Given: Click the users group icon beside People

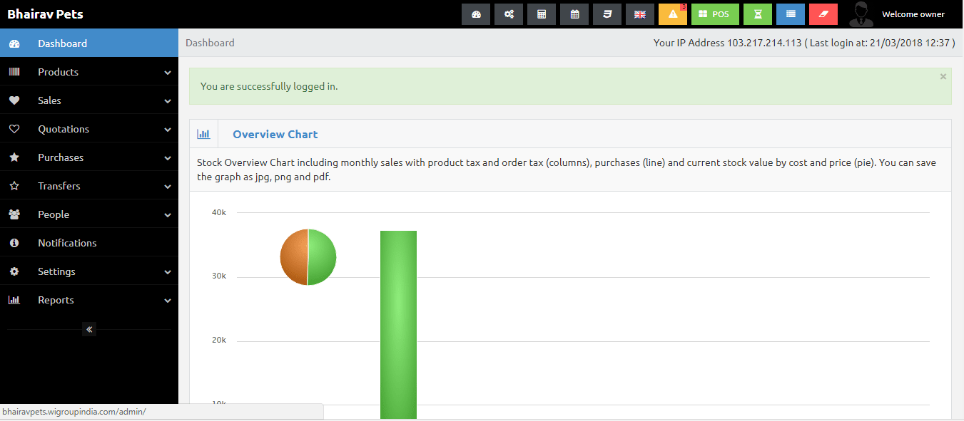Looking at the screenshot, I should tap(14, 214).
